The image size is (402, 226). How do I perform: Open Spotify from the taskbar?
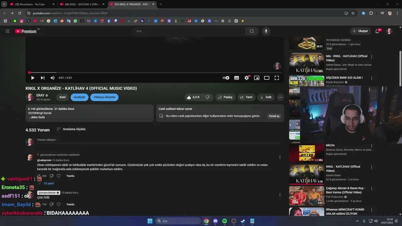(x=225, y=221)
